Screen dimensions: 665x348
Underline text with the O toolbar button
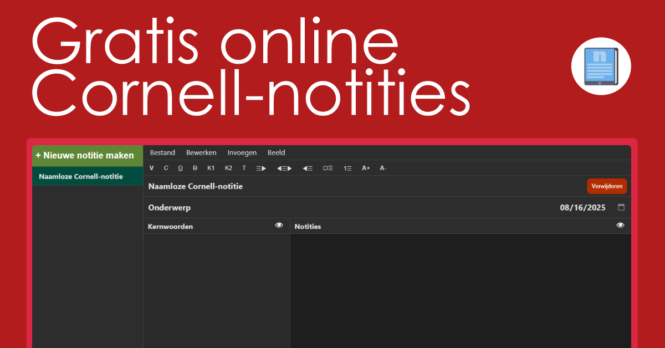(181, 168)
